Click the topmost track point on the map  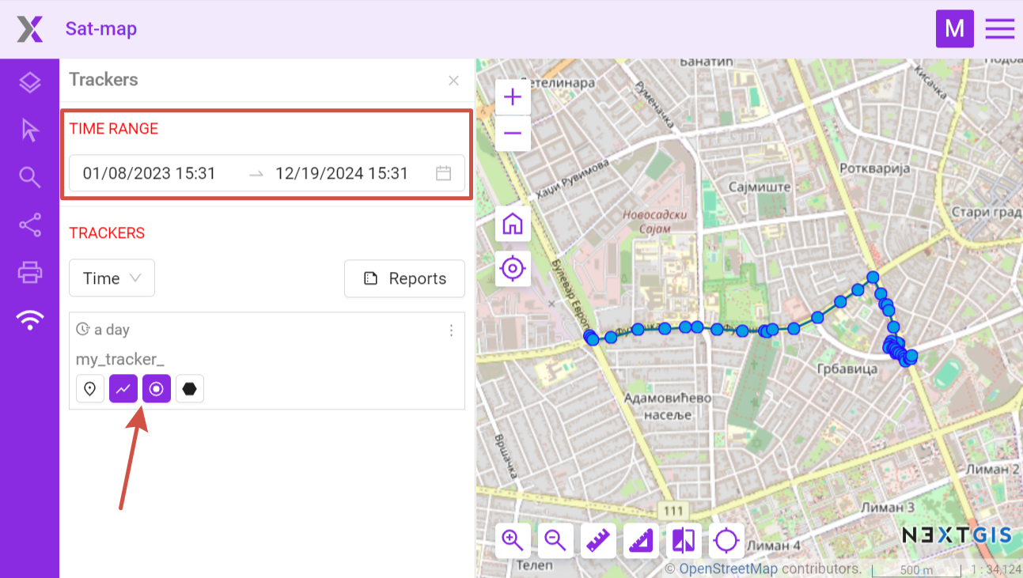[x=873, y=277]
